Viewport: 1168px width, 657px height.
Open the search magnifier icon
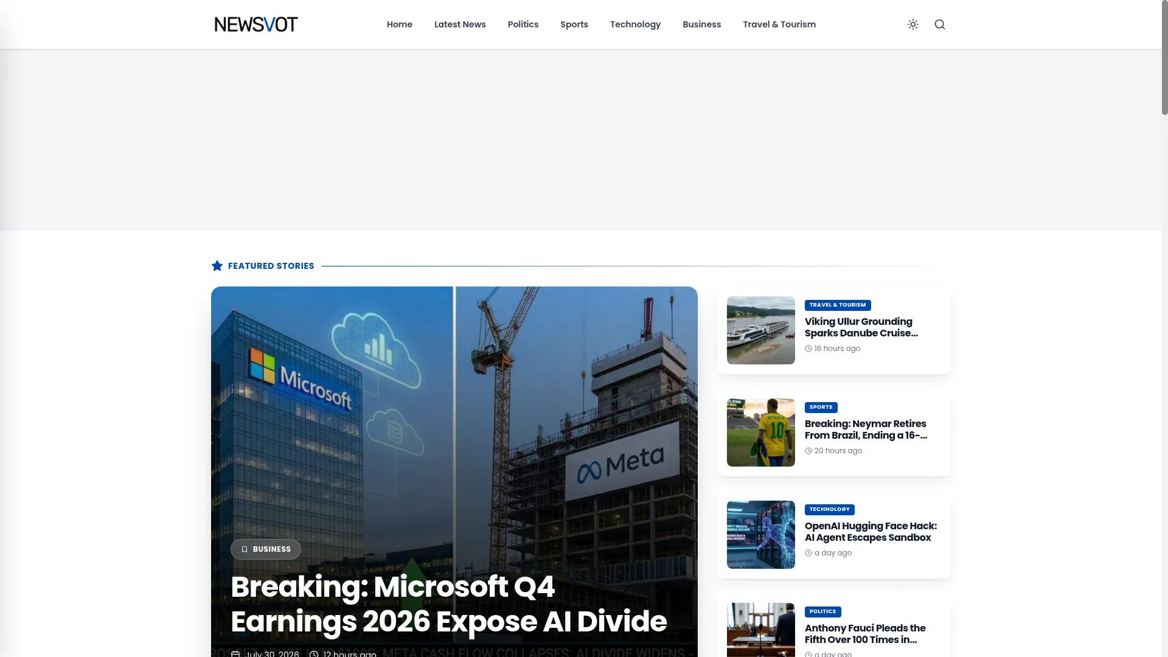coord(940,24)
